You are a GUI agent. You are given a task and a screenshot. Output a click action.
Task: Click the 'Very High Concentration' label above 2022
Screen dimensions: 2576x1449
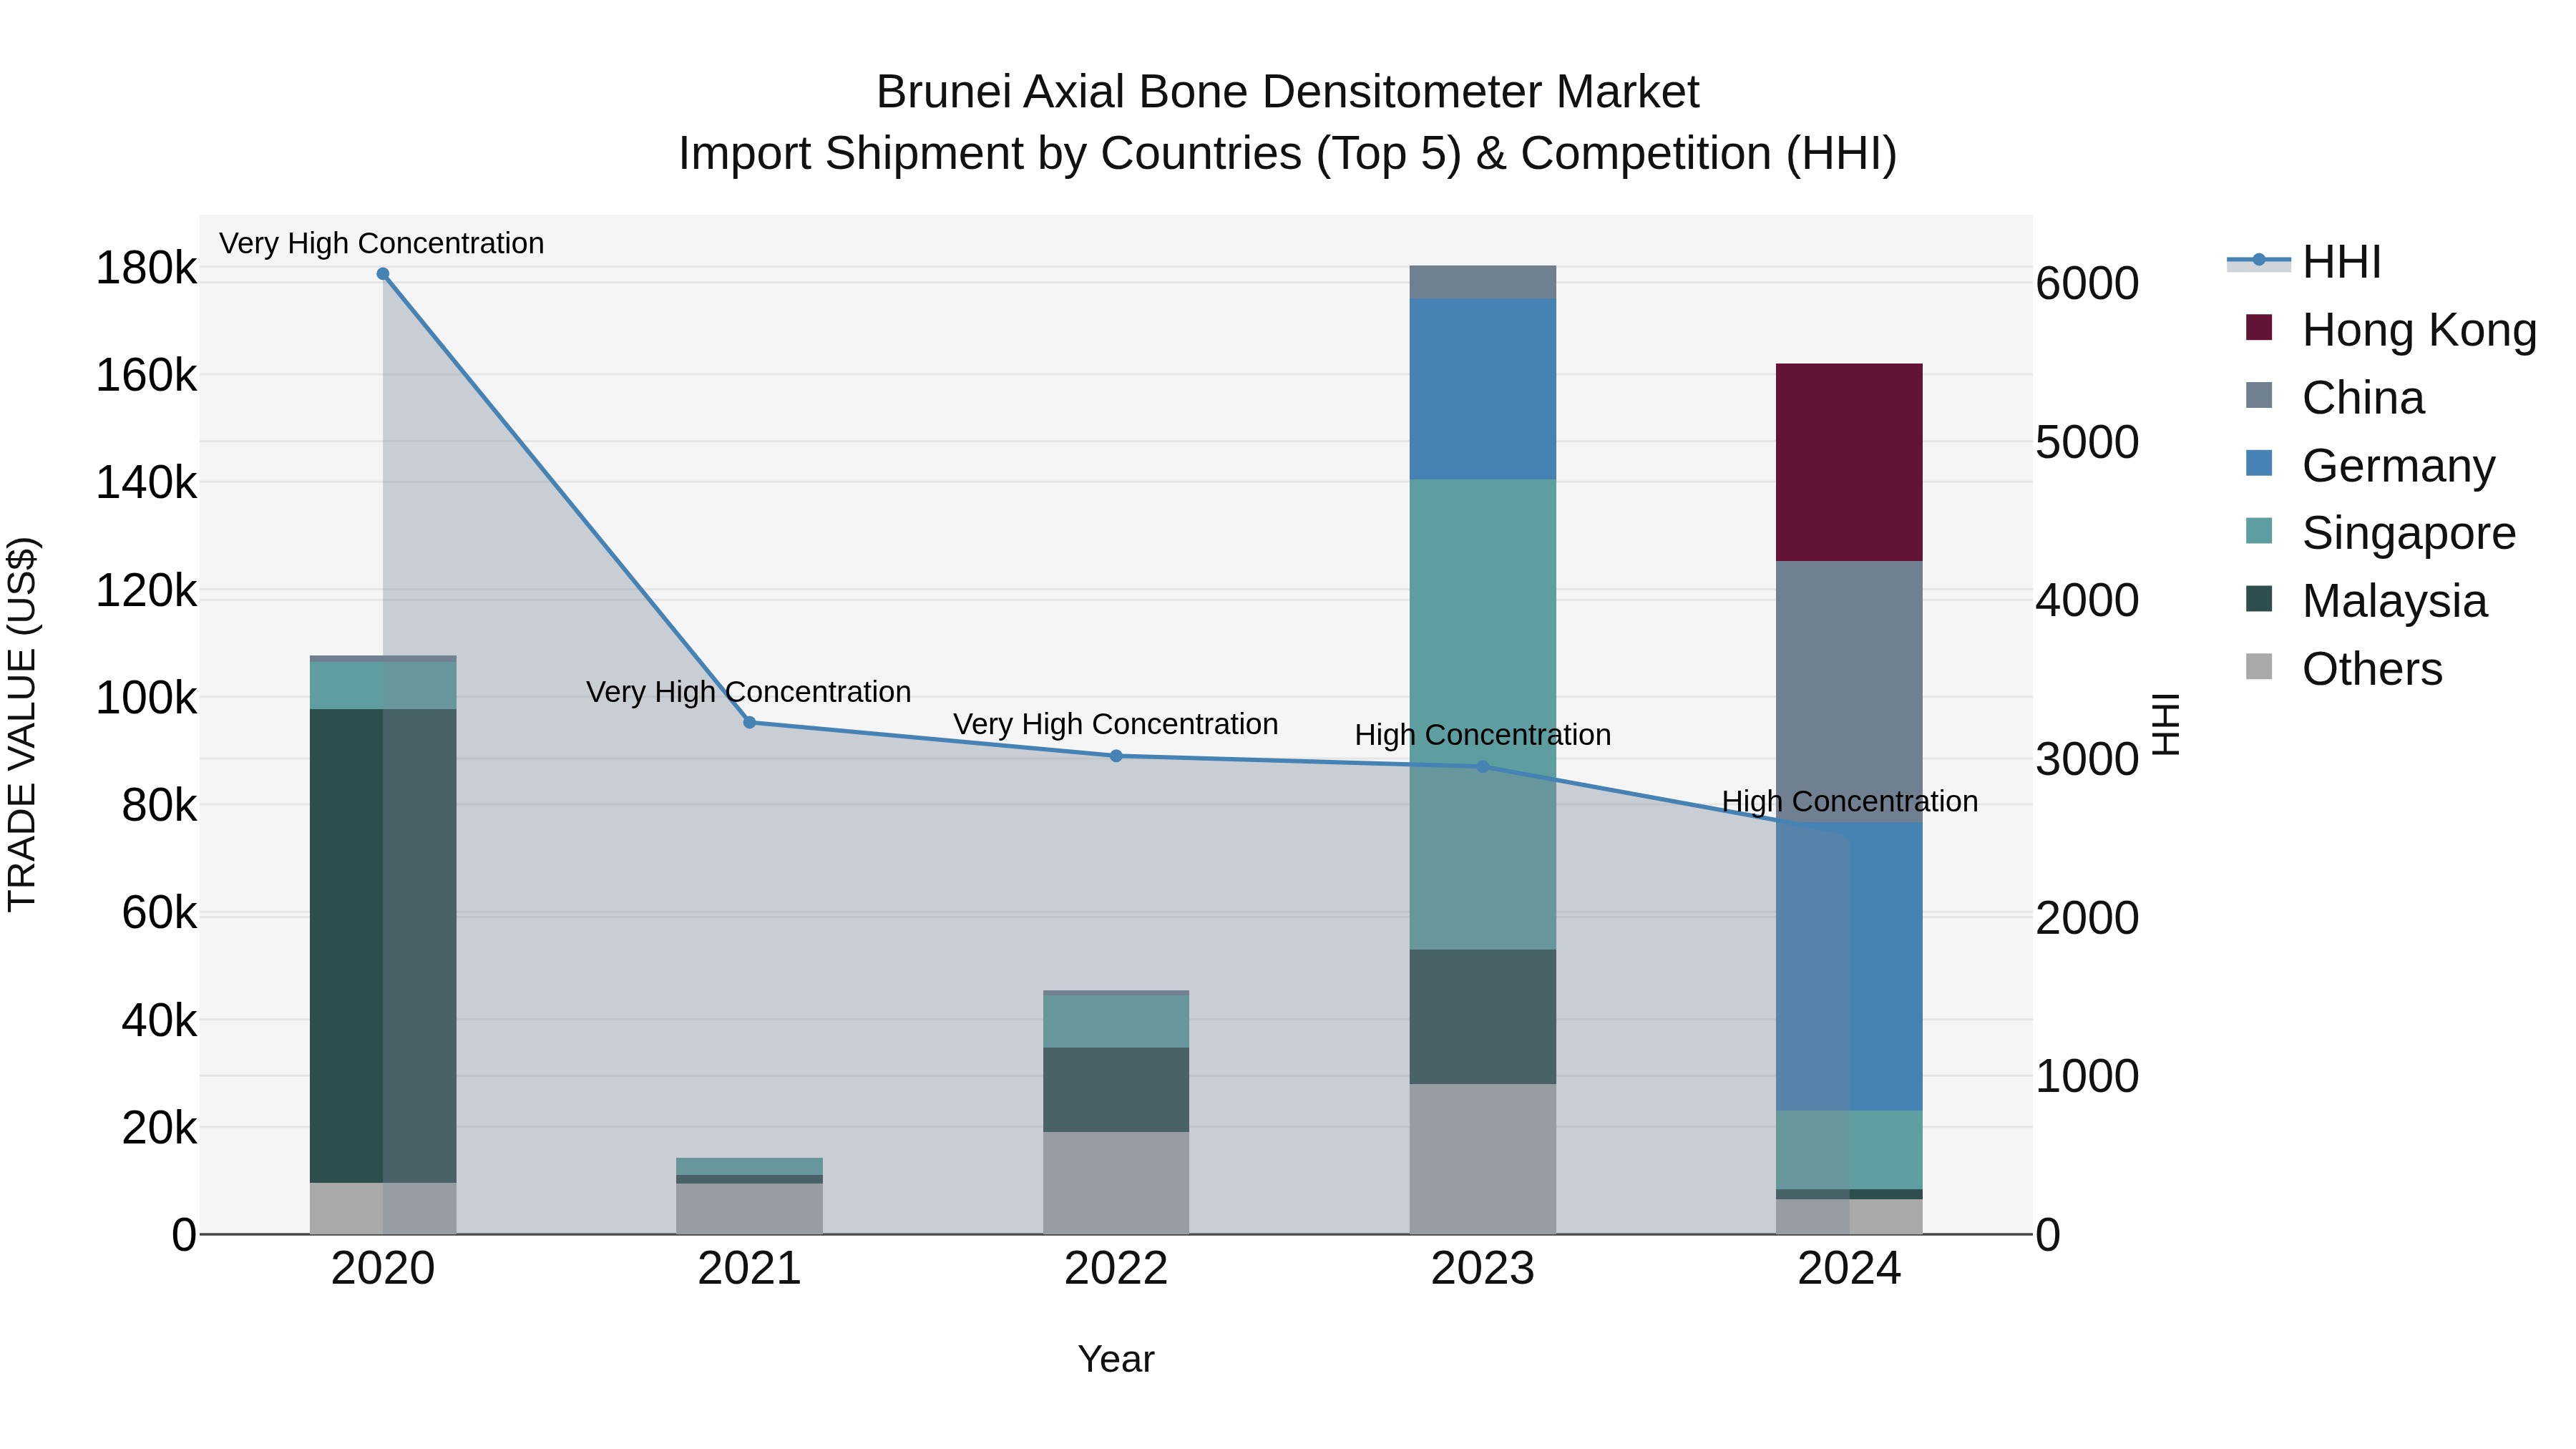(1116, 724)
